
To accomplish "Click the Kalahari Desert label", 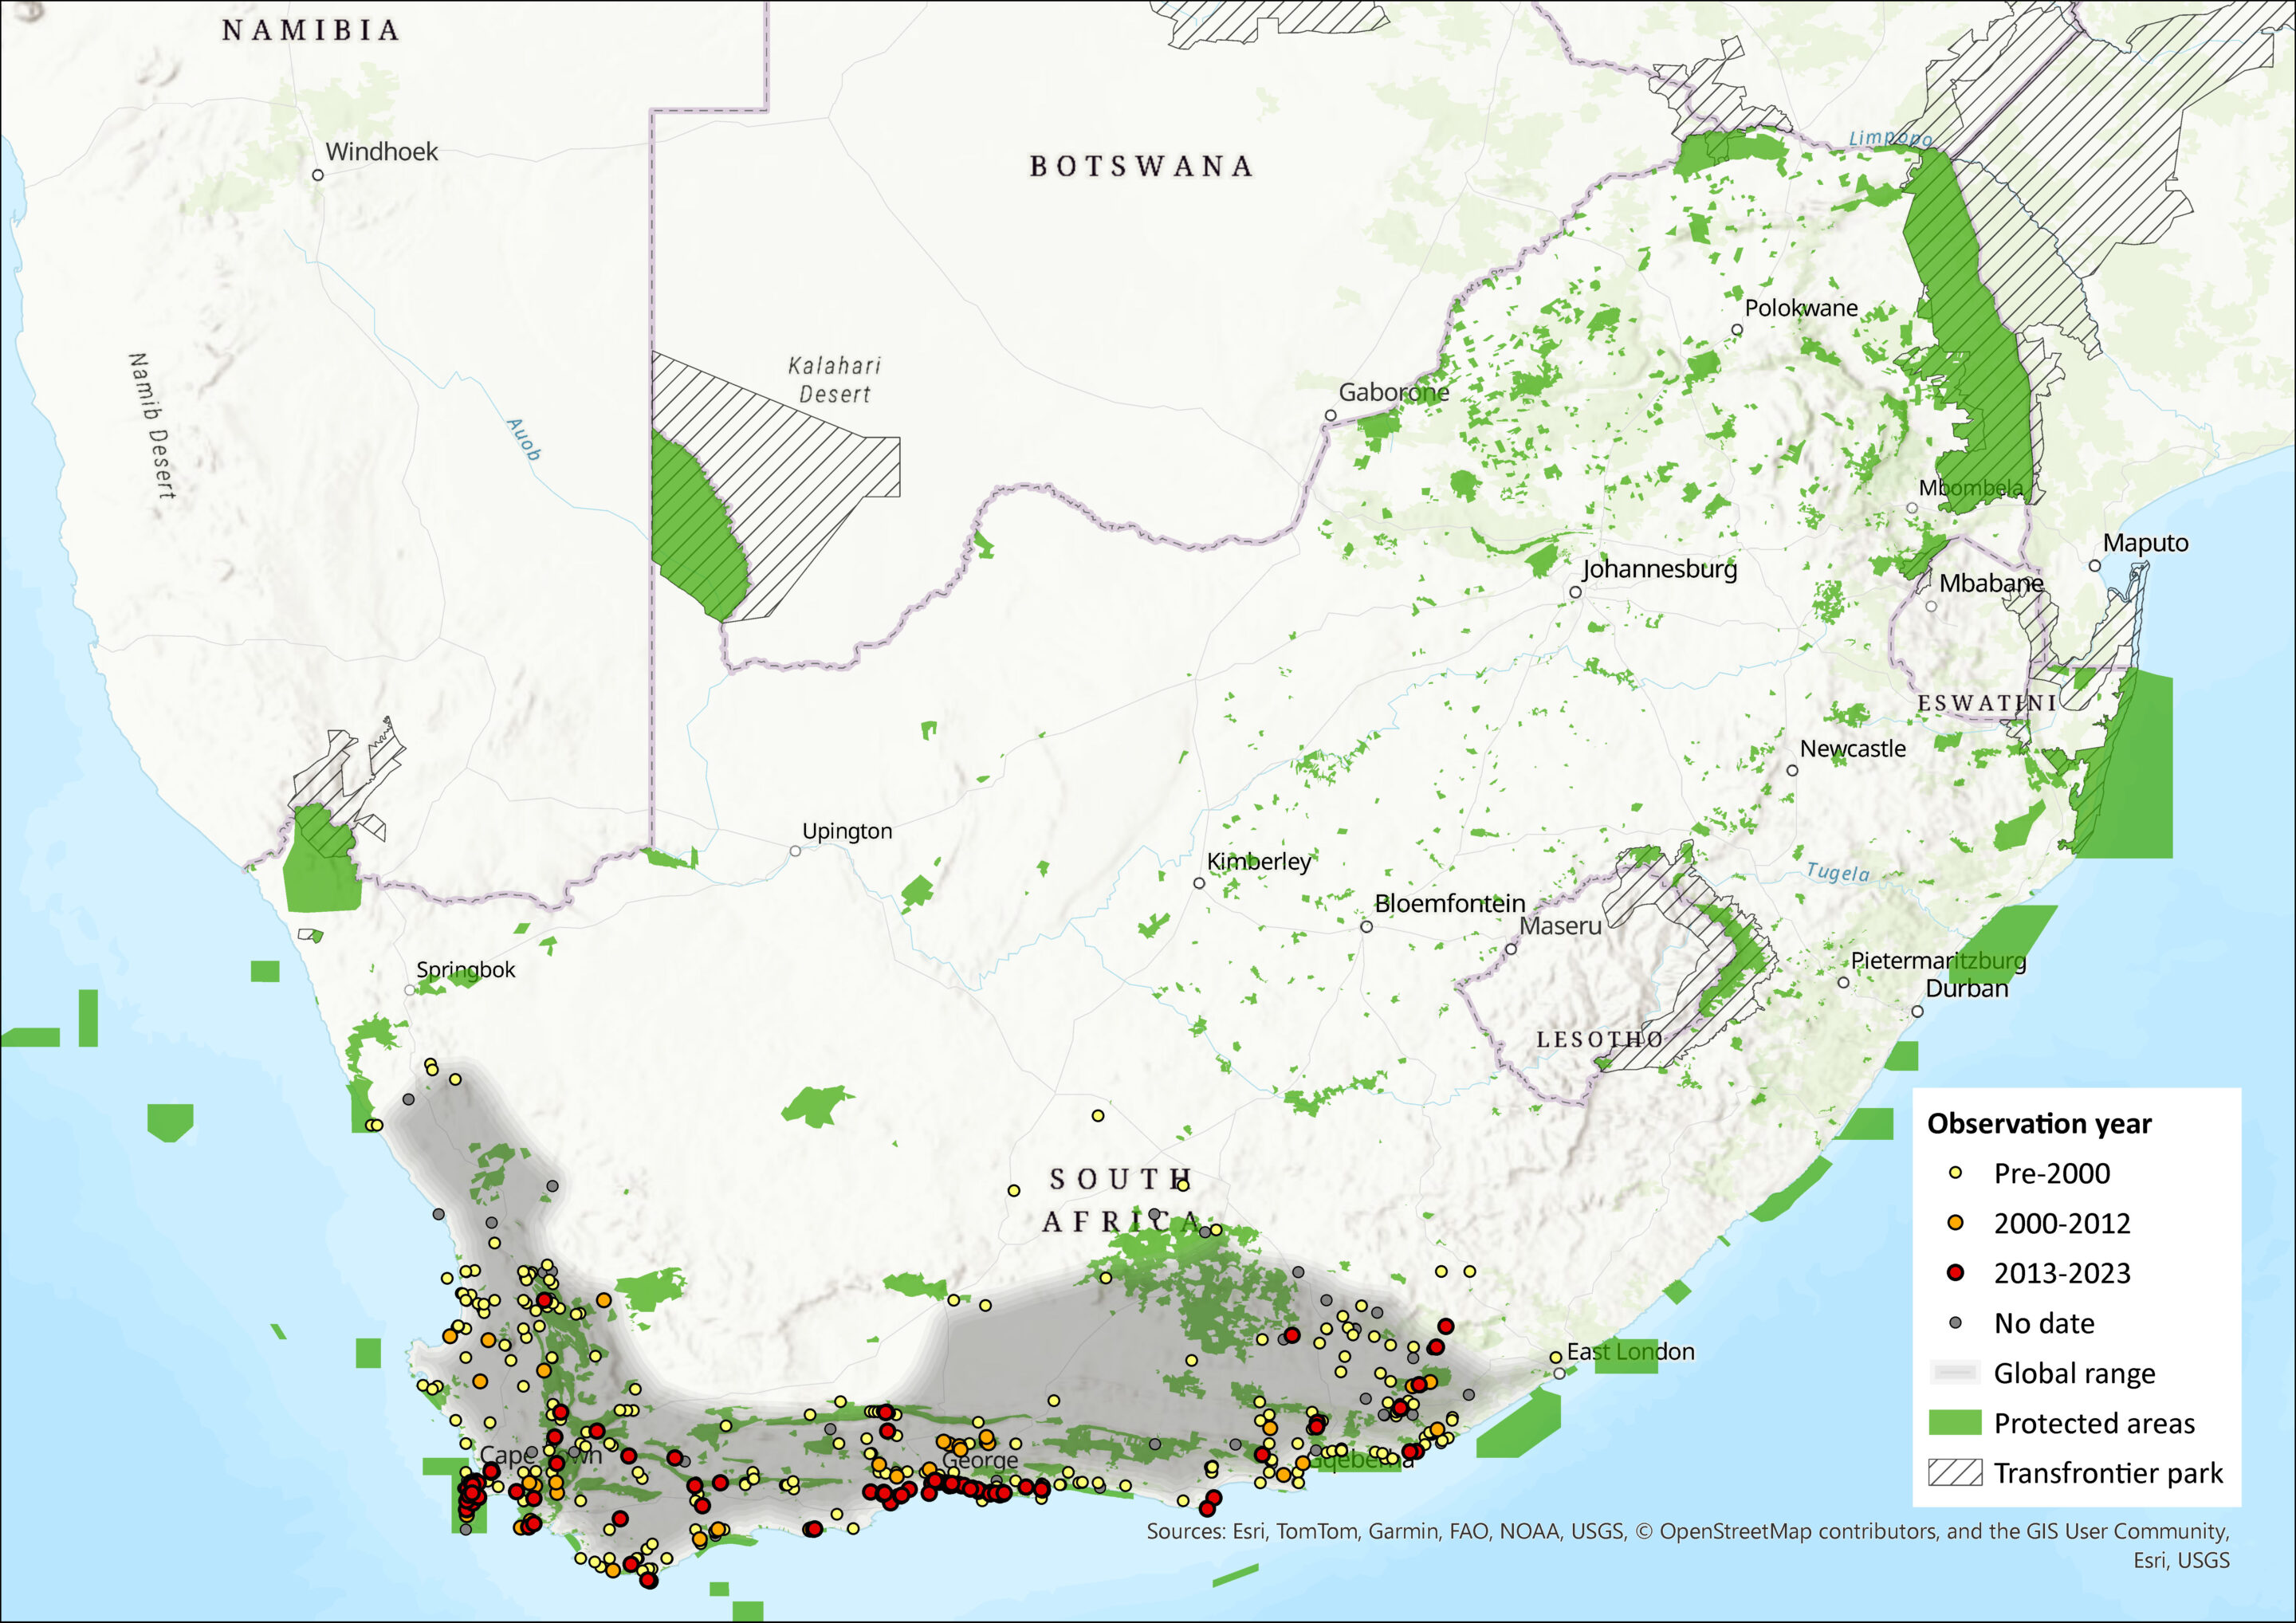I will coord(835,380).
